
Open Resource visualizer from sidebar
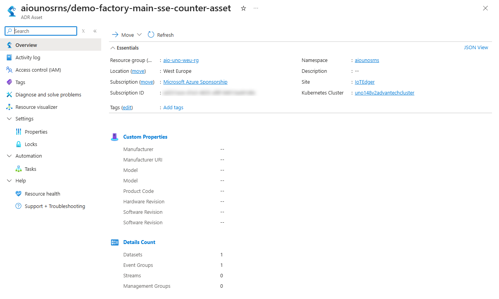pos(36,107)
